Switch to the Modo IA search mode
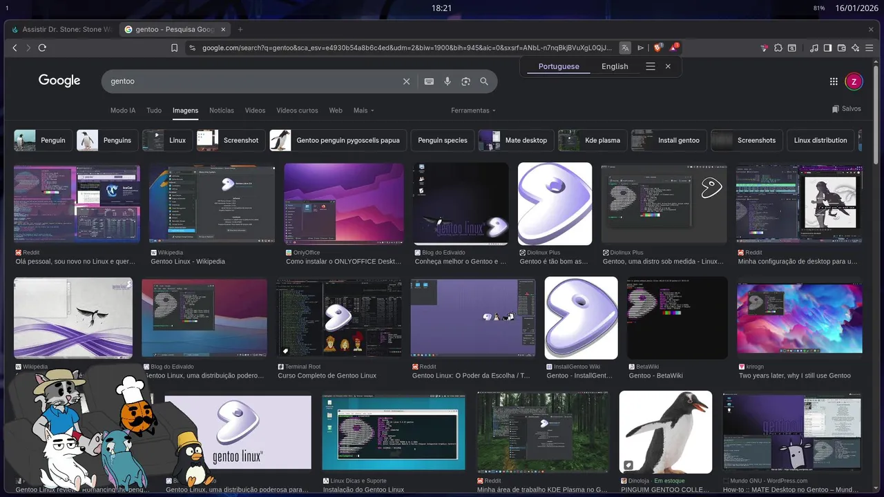This screenshot has width=884, height=497. coord(123,110)
